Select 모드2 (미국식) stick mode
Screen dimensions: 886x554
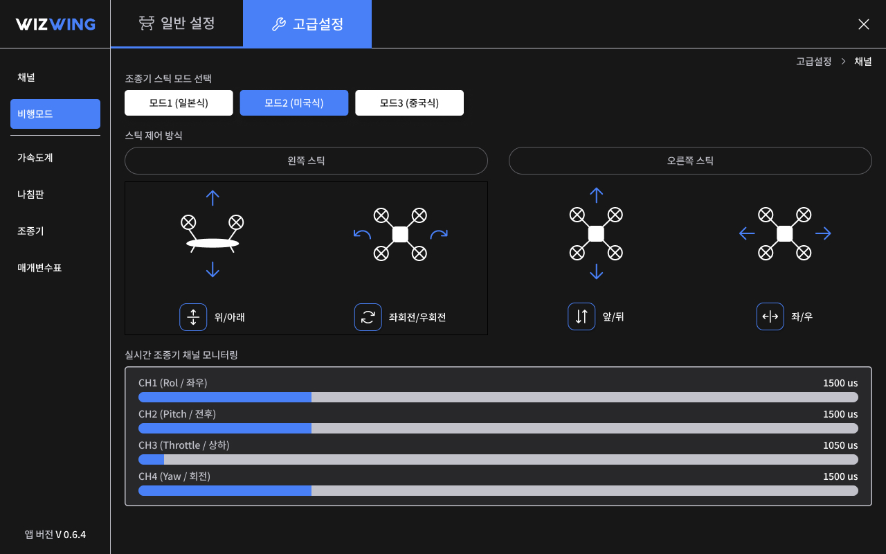tap(294, 102)
